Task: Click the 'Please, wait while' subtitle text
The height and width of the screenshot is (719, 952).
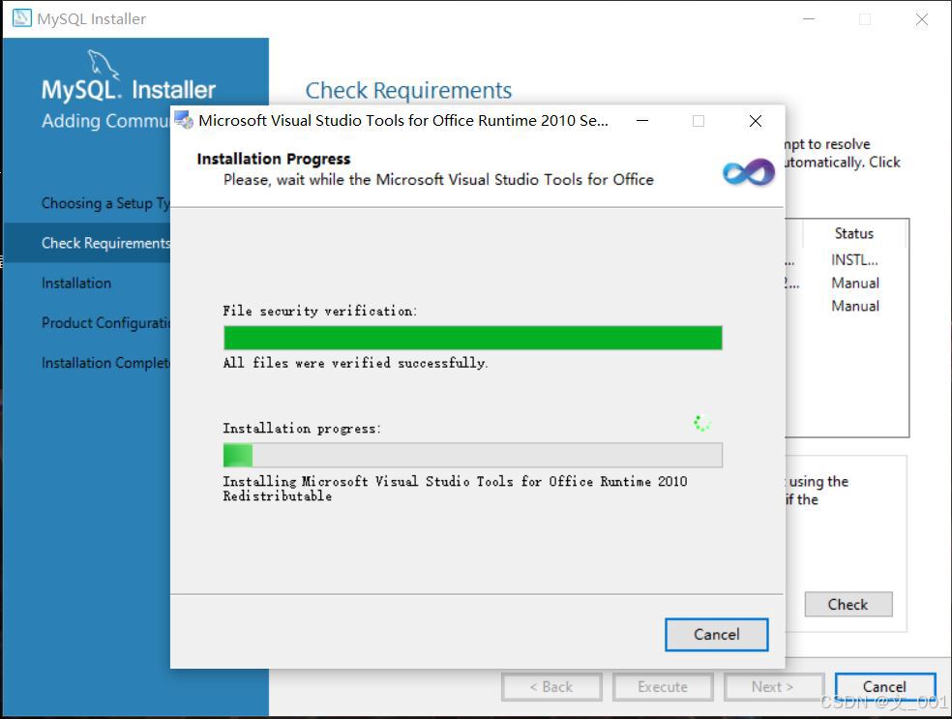Action: pyautogui.click(x=438, y=180)
